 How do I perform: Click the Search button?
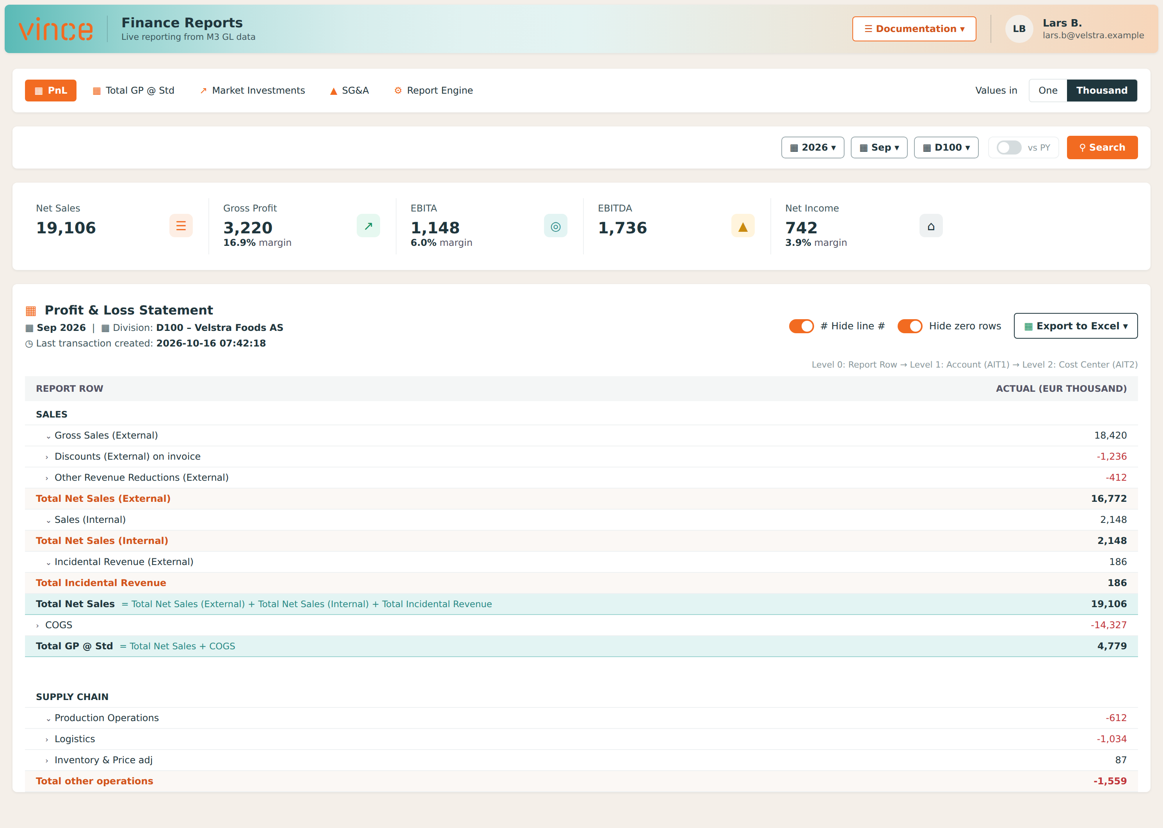point(1103,148)
